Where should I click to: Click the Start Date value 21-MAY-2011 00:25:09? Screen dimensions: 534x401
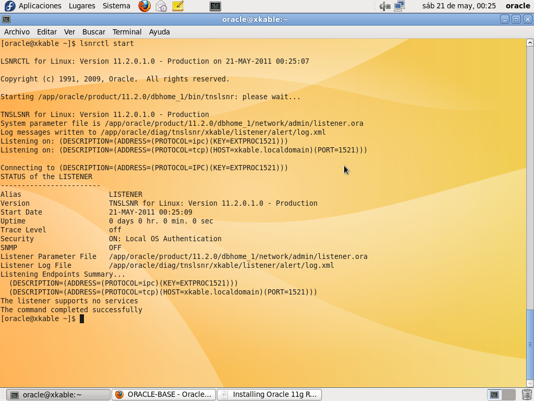pos(151,212)
